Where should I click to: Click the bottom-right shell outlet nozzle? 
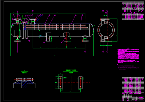coord(85,39)
